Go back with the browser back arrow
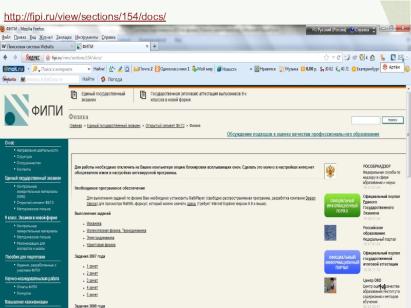 point(5,57)
